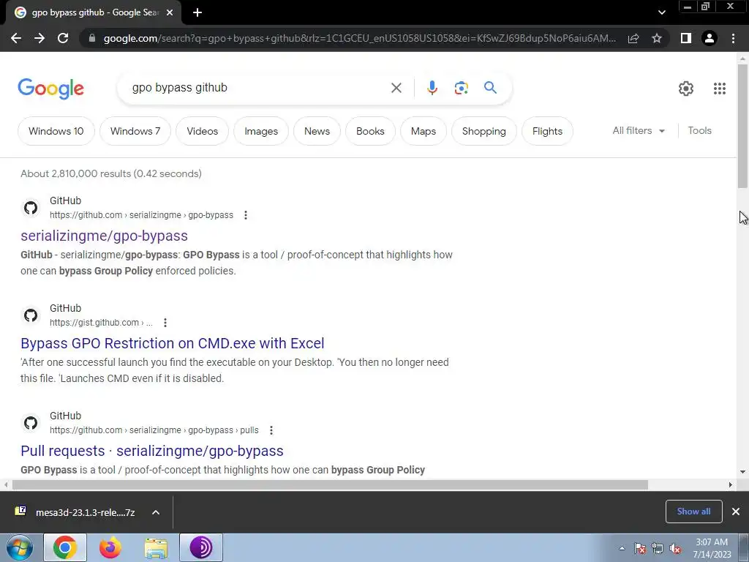
Task: Switch to Videos results
Action: [202, 131]
